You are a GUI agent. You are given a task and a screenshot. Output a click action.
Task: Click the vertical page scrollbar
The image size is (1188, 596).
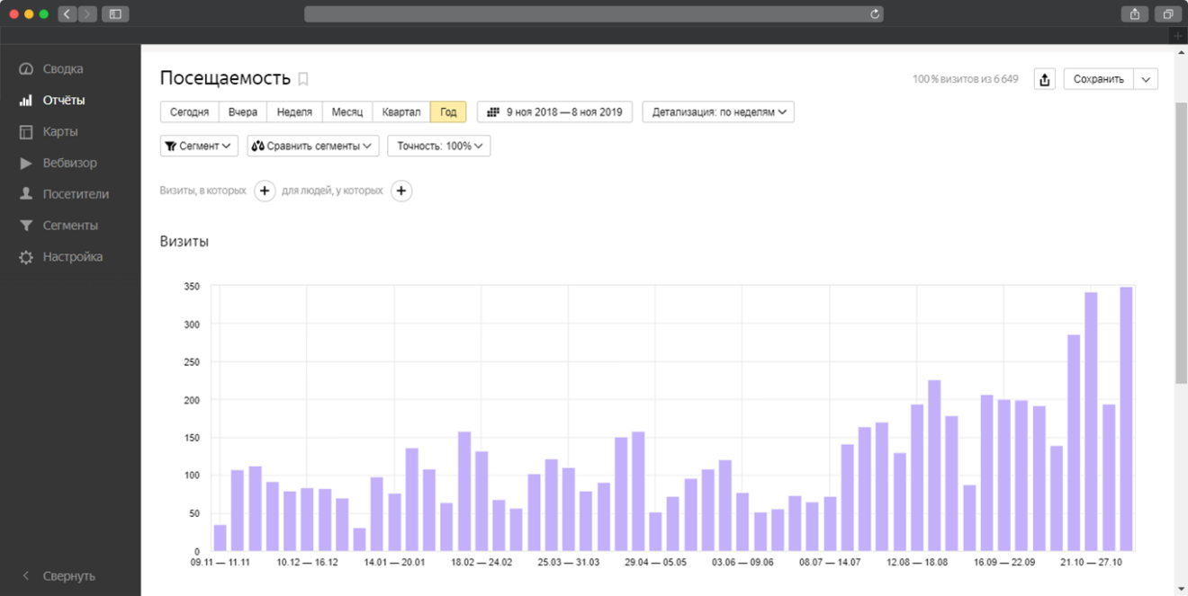tap(1181, 243)
